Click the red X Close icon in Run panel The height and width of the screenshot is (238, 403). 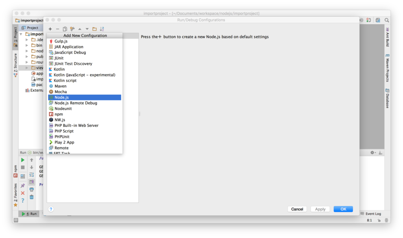click(22, 193)
